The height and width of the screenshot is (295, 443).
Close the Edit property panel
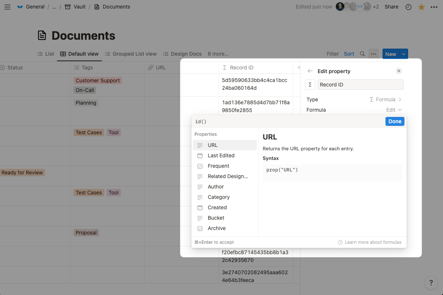(398, 71)
